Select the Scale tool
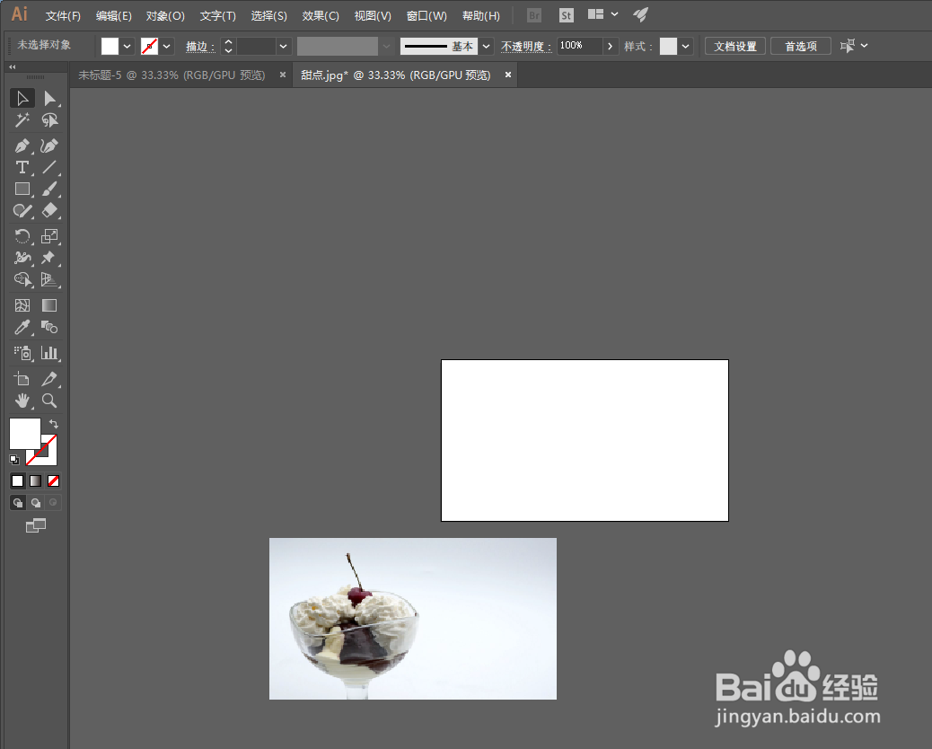 [50, 236]
